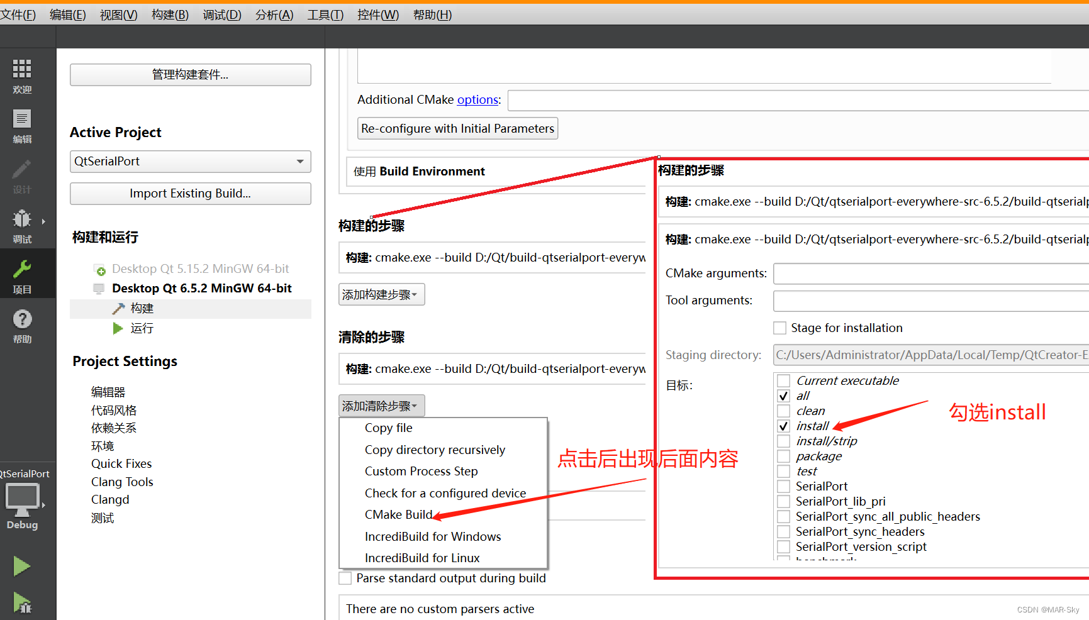Switch to Debug (调试) mode
The image size is (1089, 620).
[x=22, y=227]
